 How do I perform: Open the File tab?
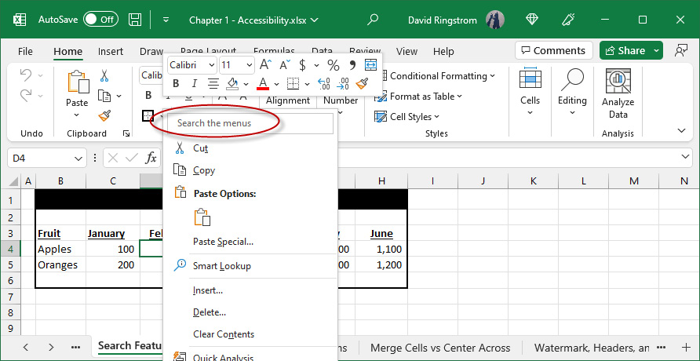click(25, 51)
